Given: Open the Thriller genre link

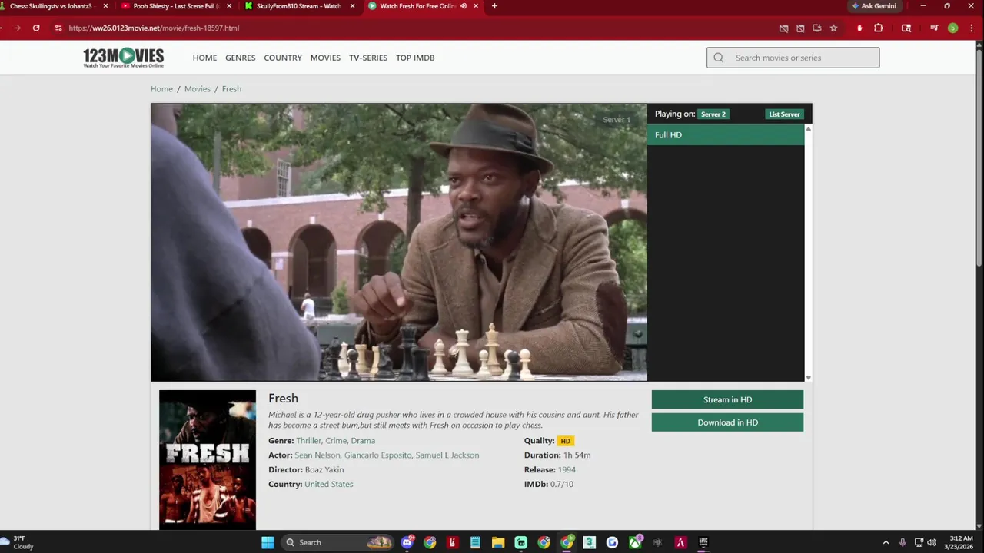Looking at the screenshot, I should click(308, 441).
